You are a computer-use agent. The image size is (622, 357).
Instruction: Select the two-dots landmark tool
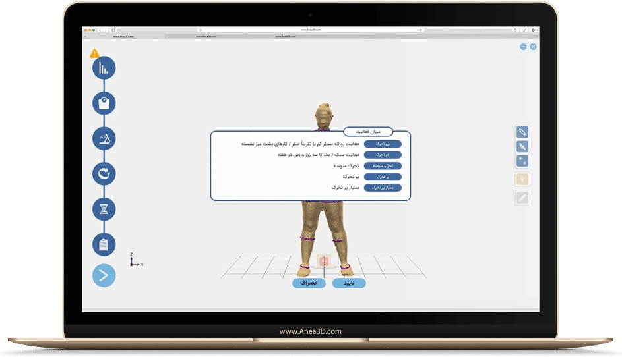[522, 161]
